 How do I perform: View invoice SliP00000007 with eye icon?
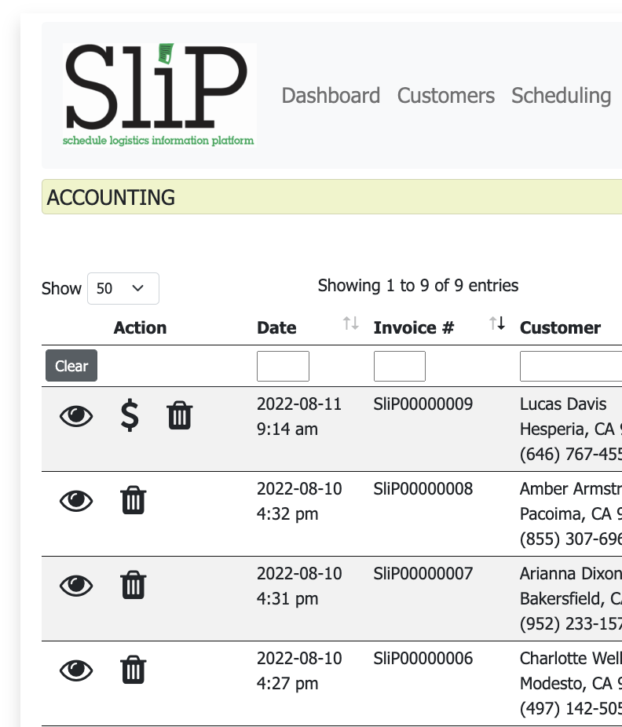(76, 586)
